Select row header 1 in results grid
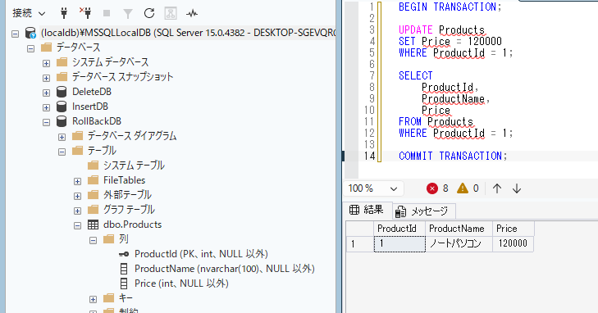 pos(359,243)
